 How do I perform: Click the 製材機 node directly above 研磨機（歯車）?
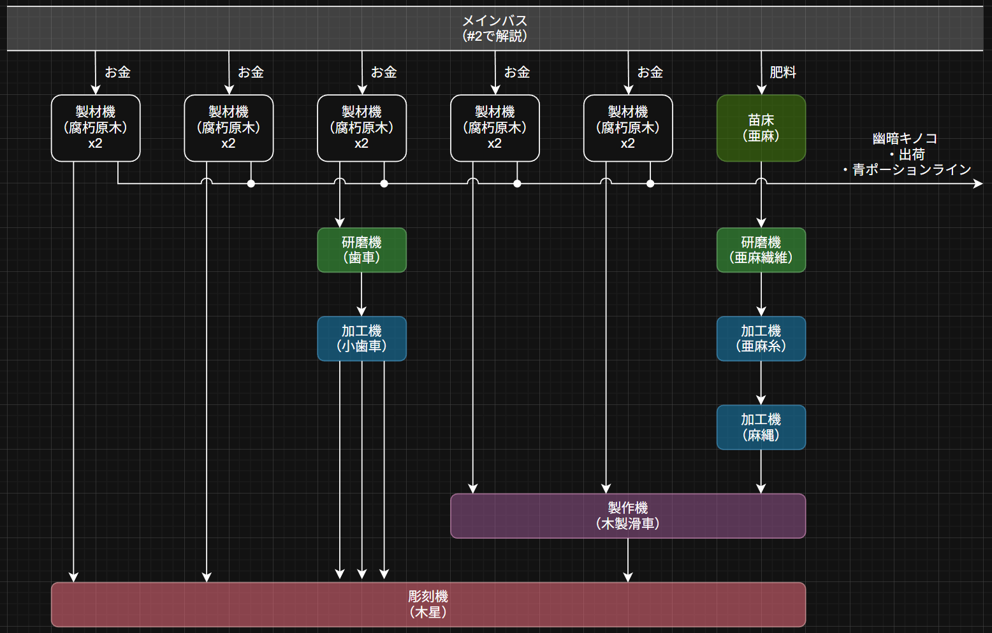[361, 128]
